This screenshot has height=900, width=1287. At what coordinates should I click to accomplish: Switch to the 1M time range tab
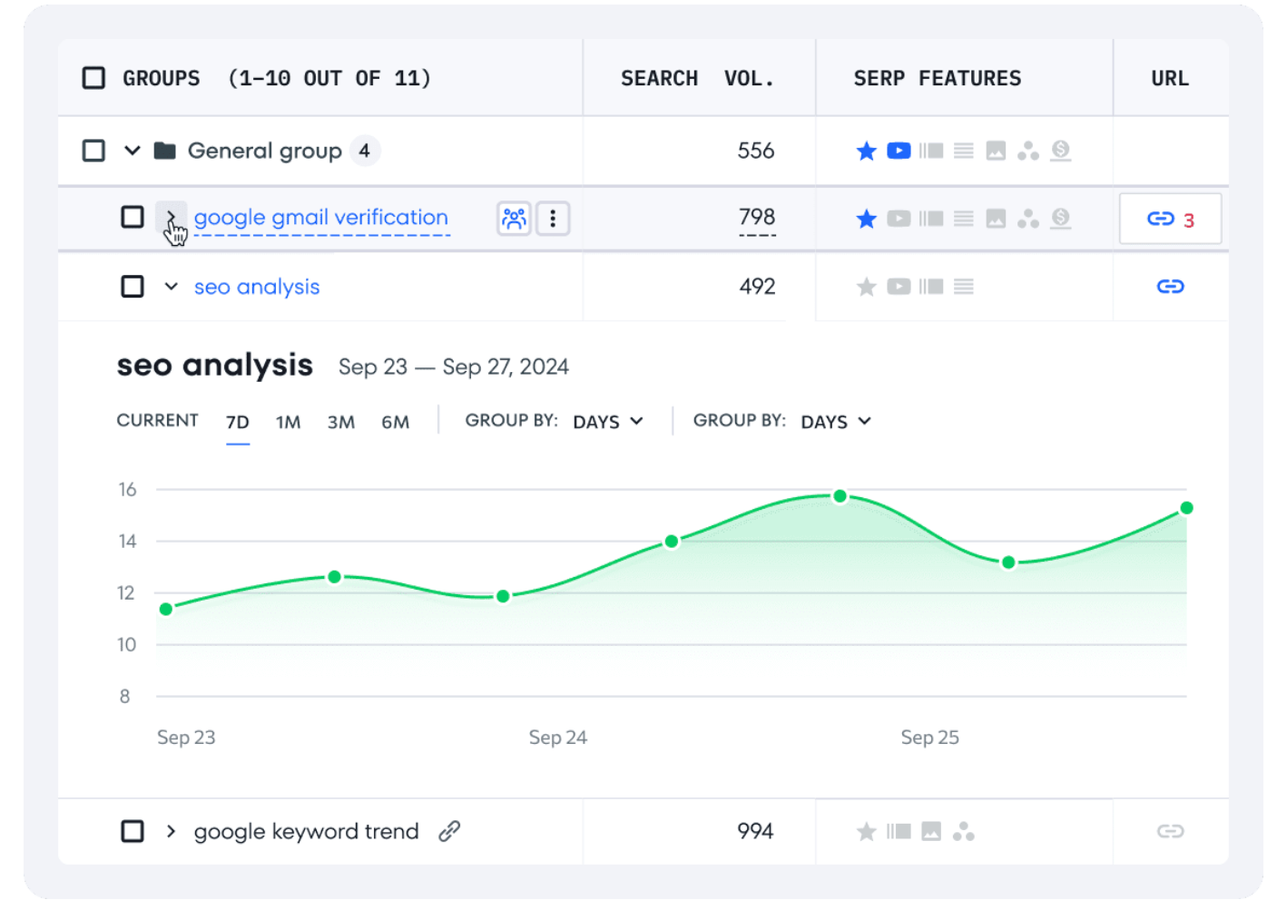288,422
